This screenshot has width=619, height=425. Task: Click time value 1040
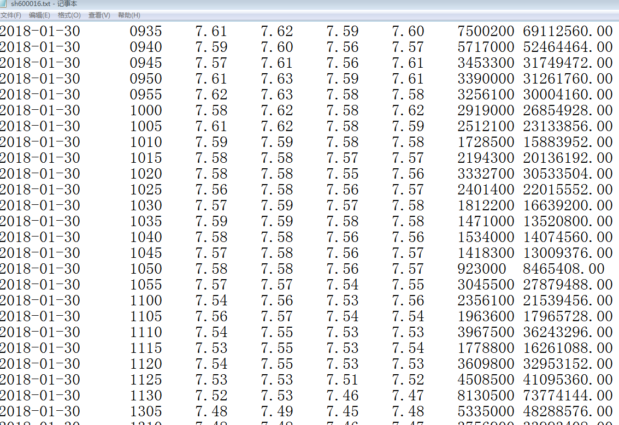point(146,237)
